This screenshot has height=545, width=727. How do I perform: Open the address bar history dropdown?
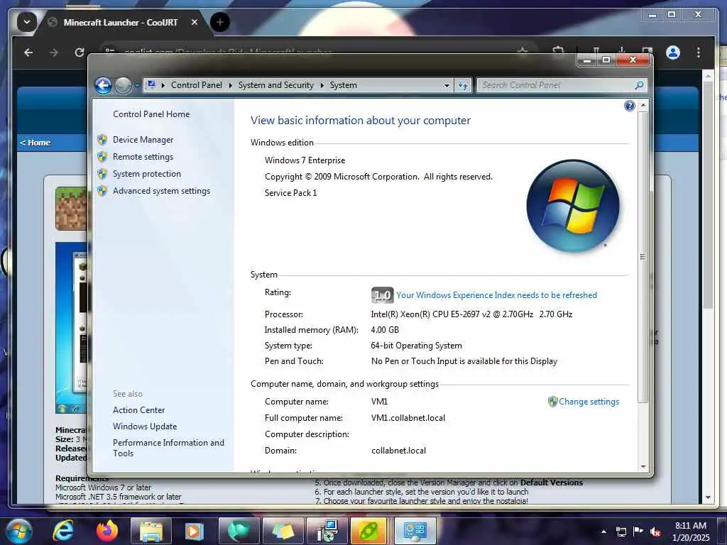point(447,85)
